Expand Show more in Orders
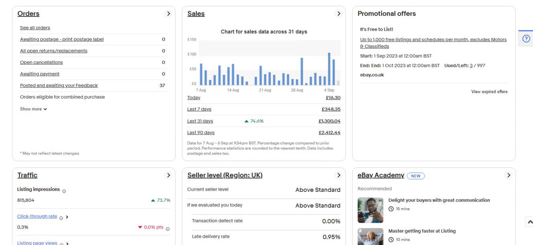Screen dimensions: 533x245 [x=34, y=109]
